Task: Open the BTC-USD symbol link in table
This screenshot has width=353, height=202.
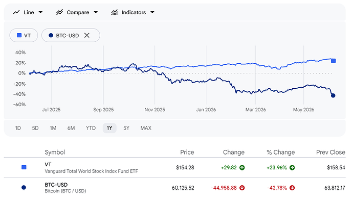Action: (56, 185)
